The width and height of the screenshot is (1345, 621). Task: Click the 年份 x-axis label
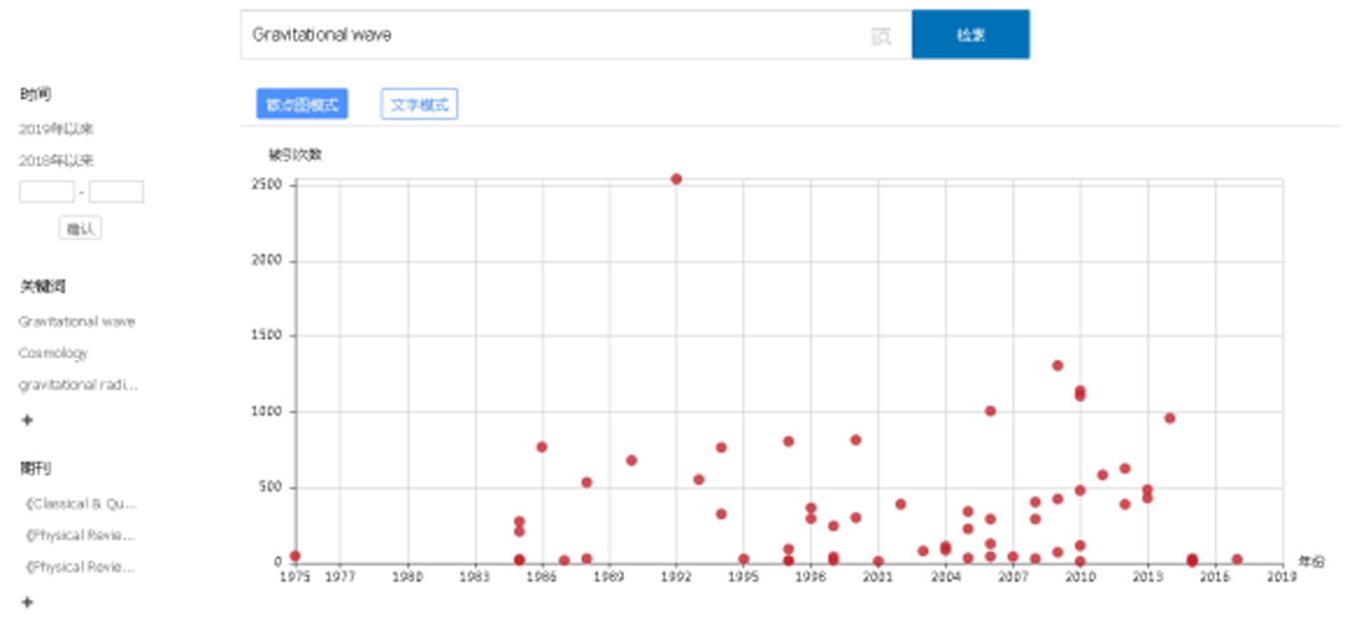tap(1311, 563)
